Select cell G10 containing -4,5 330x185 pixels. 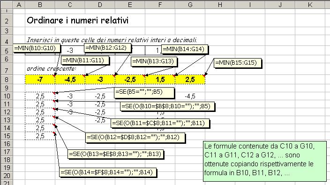click(x=190, y=96)
